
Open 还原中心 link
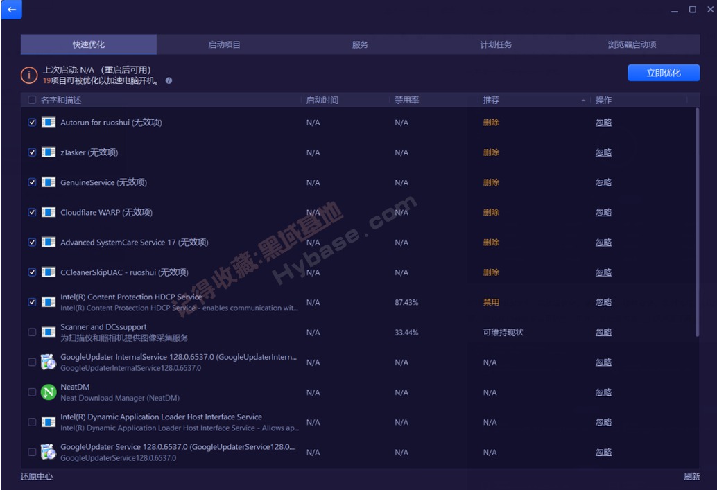tap(37, 476)
